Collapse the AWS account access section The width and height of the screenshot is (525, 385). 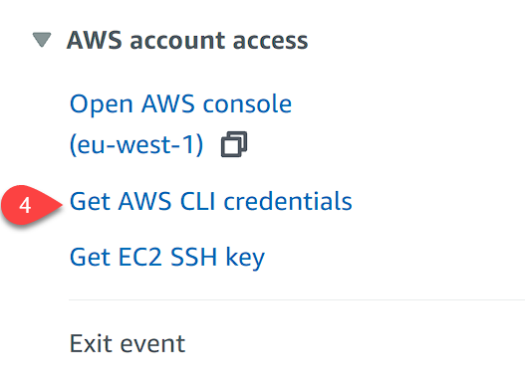(x=42, y=40)
